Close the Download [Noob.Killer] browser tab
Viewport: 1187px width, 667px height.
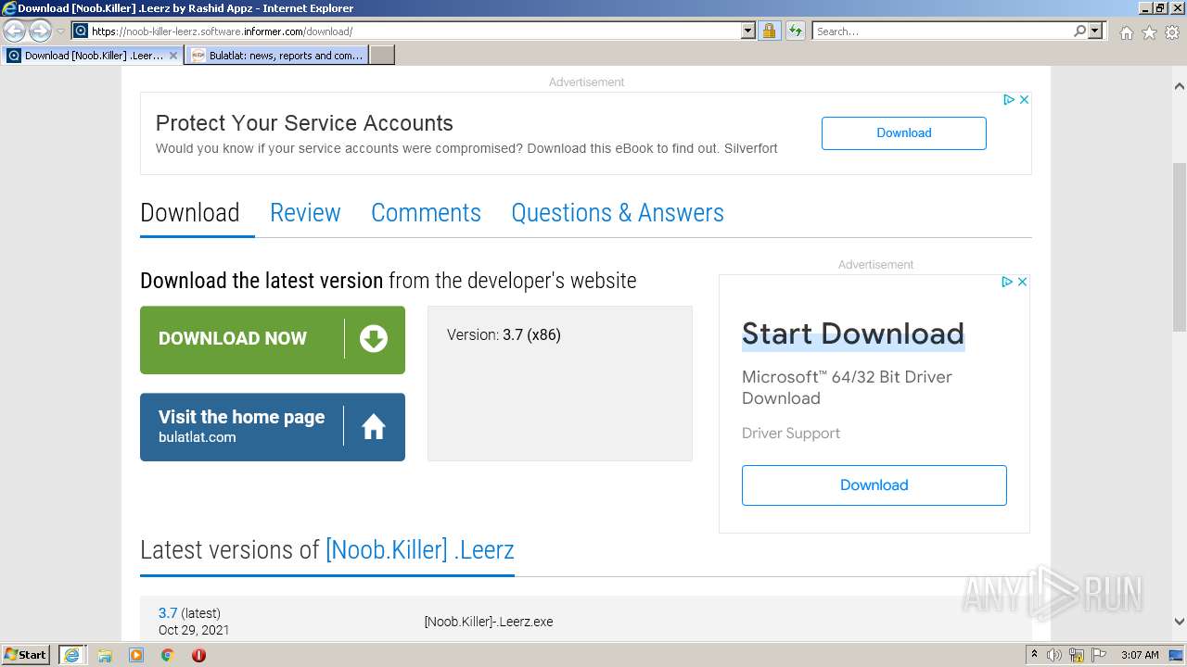tap(173, 56)
